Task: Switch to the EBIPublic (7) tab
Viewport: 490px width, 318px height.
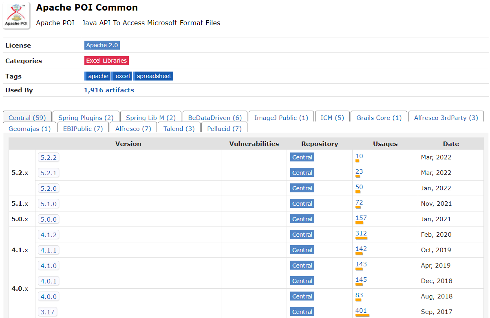Action: 83,128
